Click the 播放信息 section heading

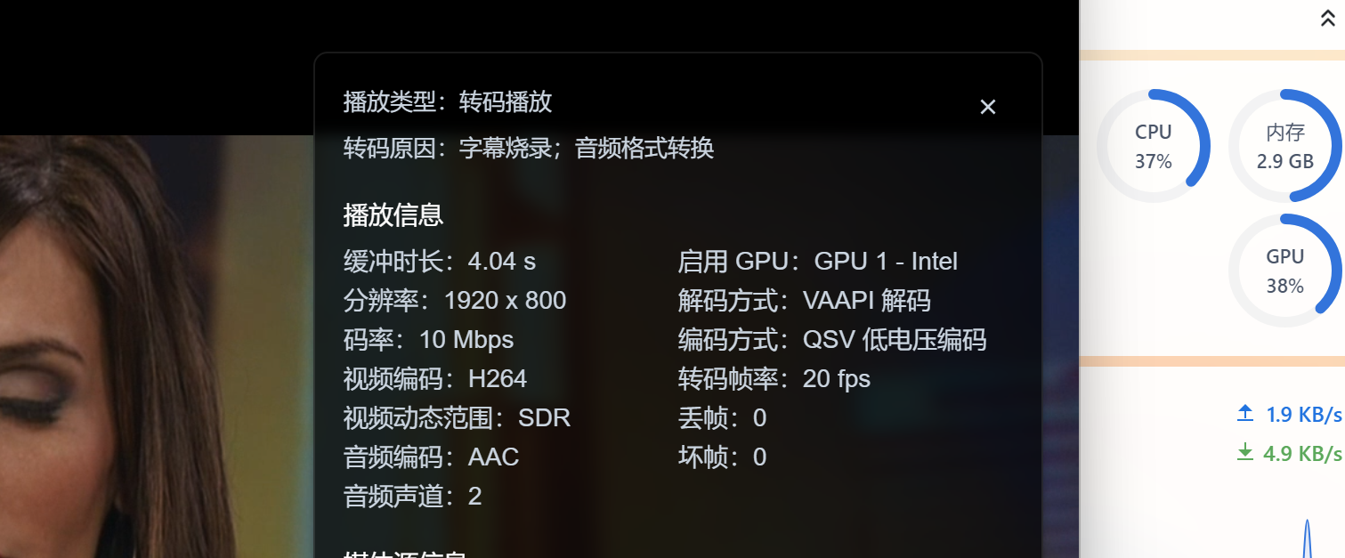[393, 214]
